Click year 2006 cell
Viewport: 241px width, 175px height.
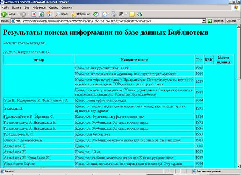pos(199,146)
